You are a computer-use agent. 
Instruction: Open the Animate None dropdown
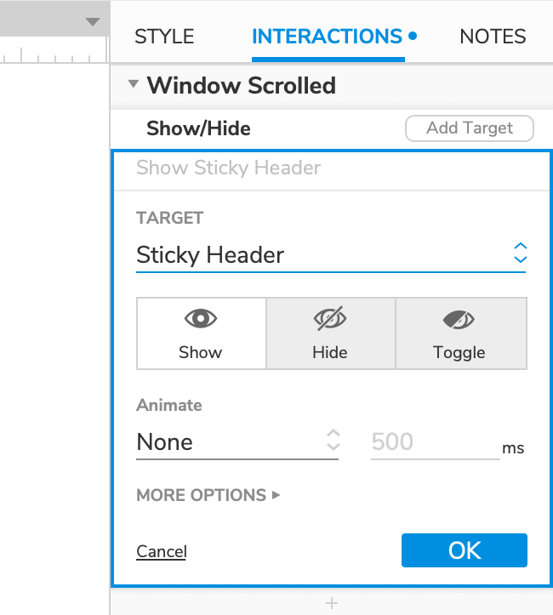pos(237,441)
